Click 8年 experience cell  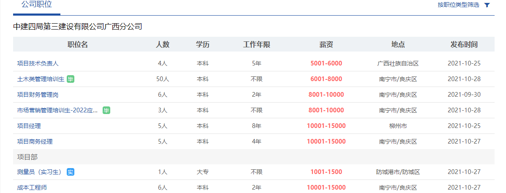tap(256, 126)
